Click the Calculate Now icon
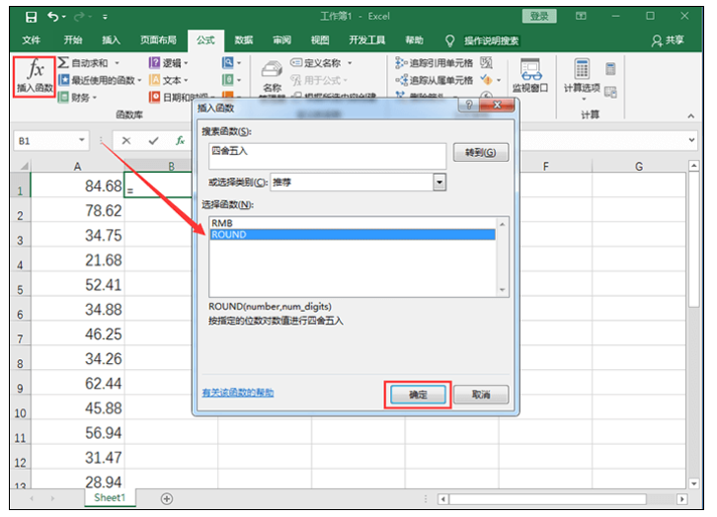Viewport: 717px width, 517px height. point(610,68)
